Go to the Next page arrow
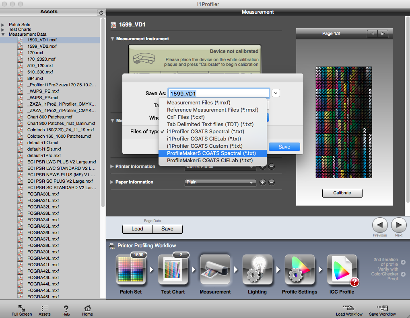Image resolution: width=410 pixels, height=318 pixels. pyautogui.click(x=399, y=225)
